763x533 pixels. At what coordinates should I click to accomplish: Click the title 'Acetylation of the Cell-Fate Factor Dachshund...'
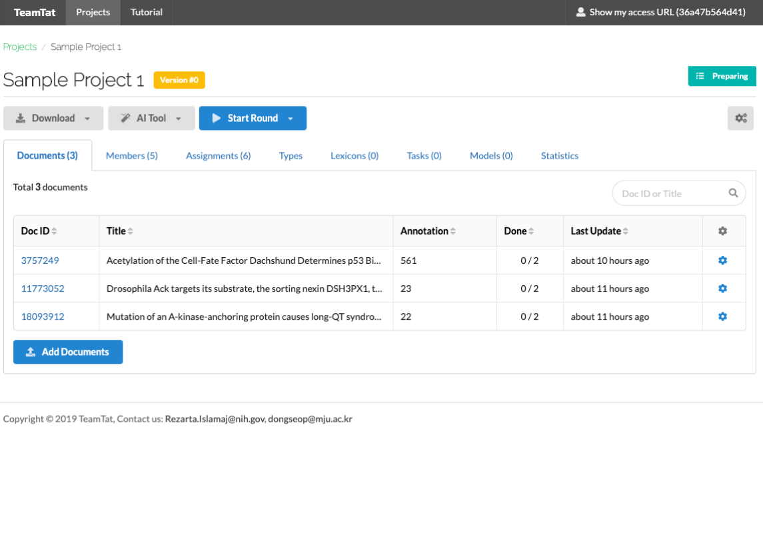[243, 261]
